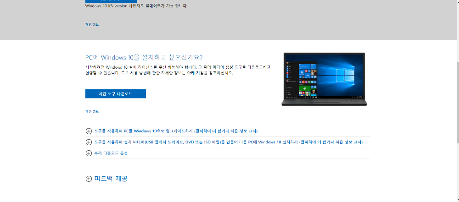Viewport: 459px width, 202px height.
Task: Click the PC에 Windows 10을 설치하고 싶으신가요? heading
Action: tap(144, 57)
